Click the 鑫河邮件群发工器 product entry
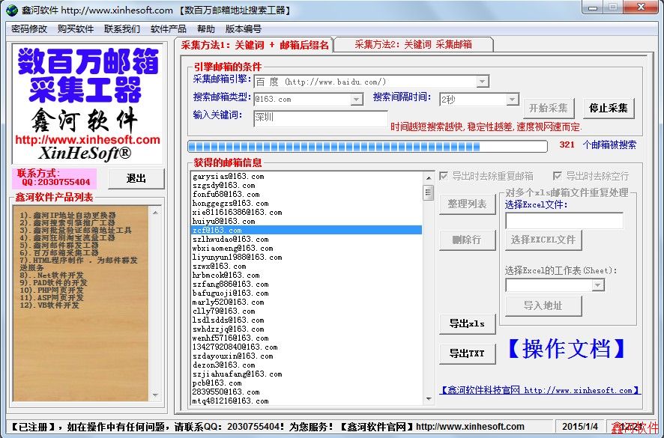 tap(59, 246)
